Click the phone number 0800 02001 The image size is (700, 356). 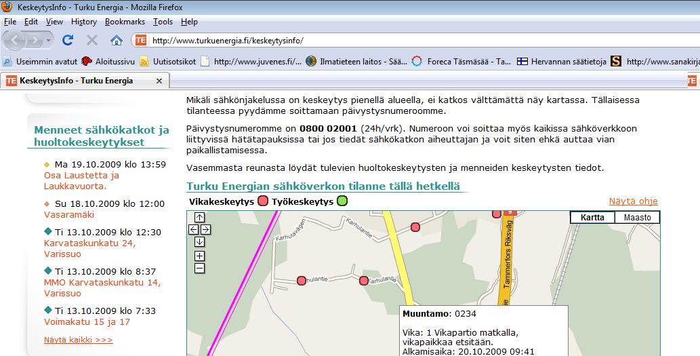(x=328, y=129)
